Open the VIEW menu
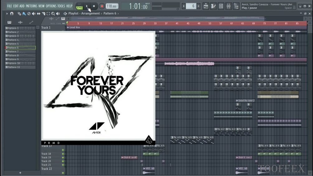The width and height of the screenshot is (313, 176). pyautogui.click(x=41, y=6)
